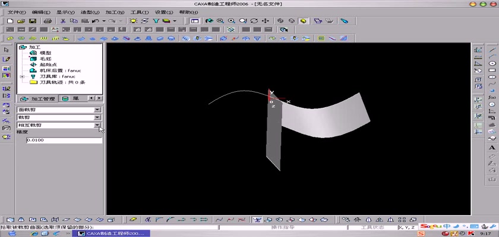This screenshot has height=237, width=499.
Task: Open the 裁剪 dropdown arrow
Action: 97,117
